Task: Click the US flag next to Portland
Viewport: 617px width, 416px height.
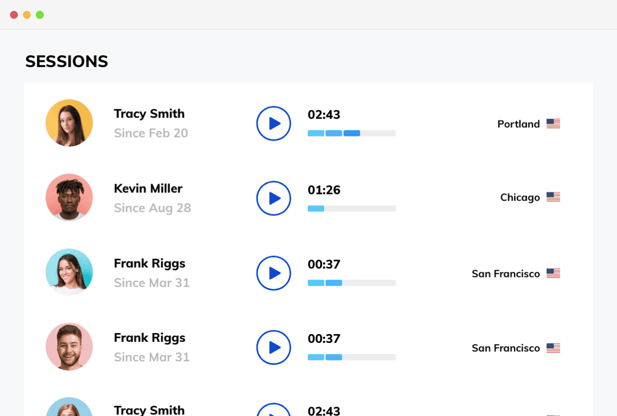Action: click(x=553, y=124)
